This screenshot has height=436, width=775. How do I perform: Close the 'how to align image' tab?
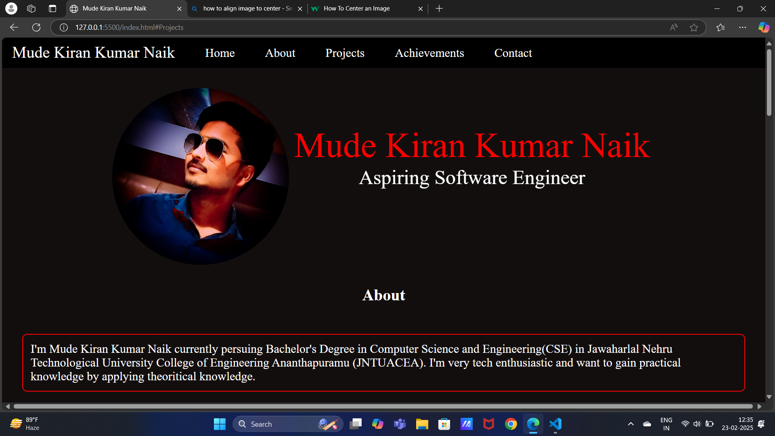(300, 8)
